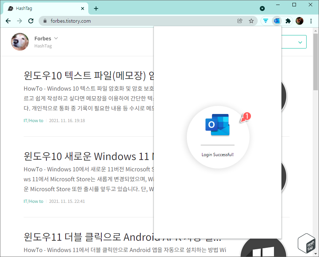319x257 pixels.
Task: Click the excerpt starting HowTo - Windows 10 텍스트
Action: point(89,98)
